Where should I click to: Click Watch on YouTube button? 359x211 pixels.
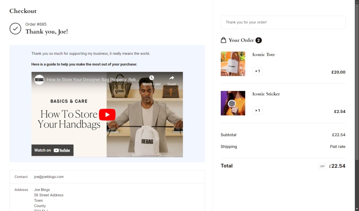tap(53, 150)
